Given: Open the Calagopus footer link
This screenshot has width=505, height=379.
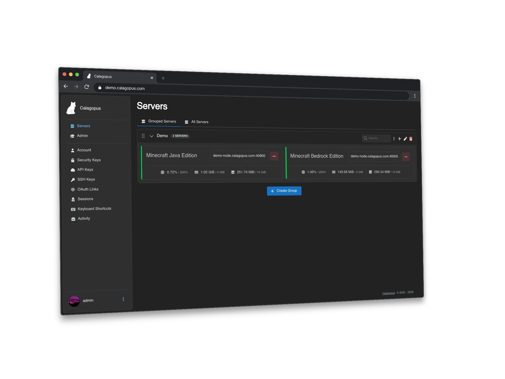Looking at the screenshot, I should [x=388, y=293].
